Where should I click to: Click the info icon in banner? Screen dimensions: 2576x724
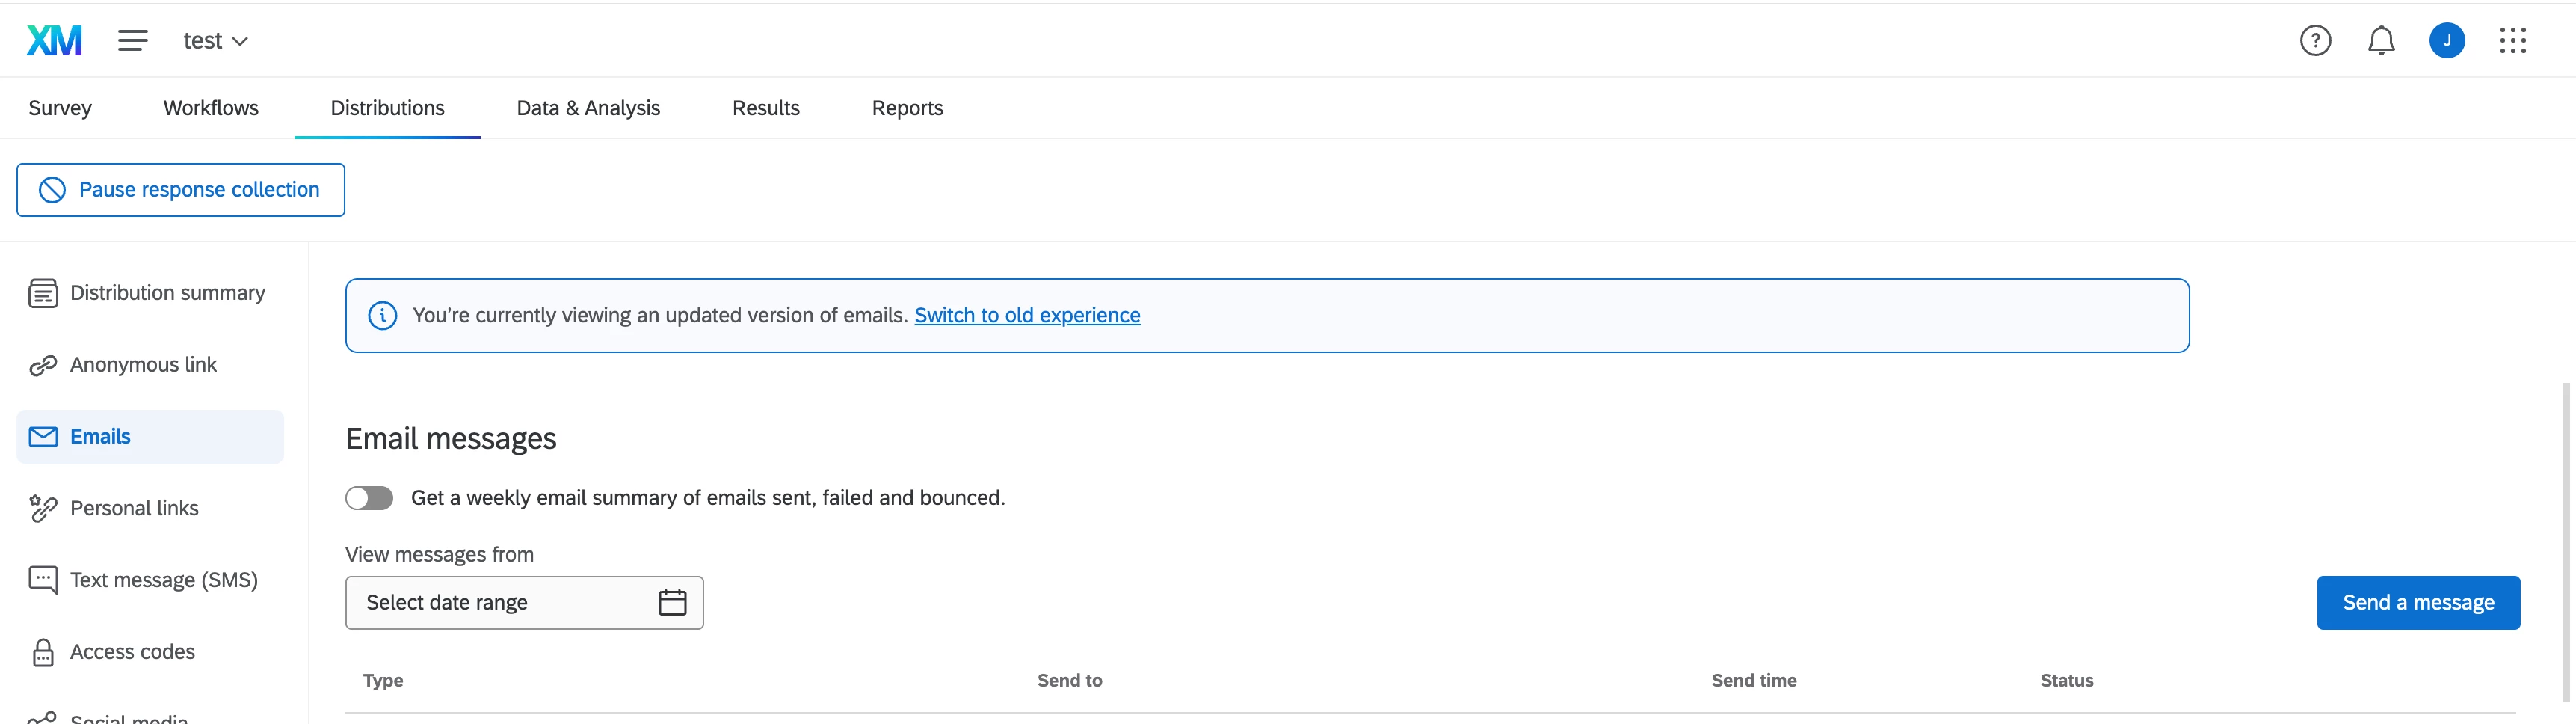pyautogui.click(x=382, y=315)
